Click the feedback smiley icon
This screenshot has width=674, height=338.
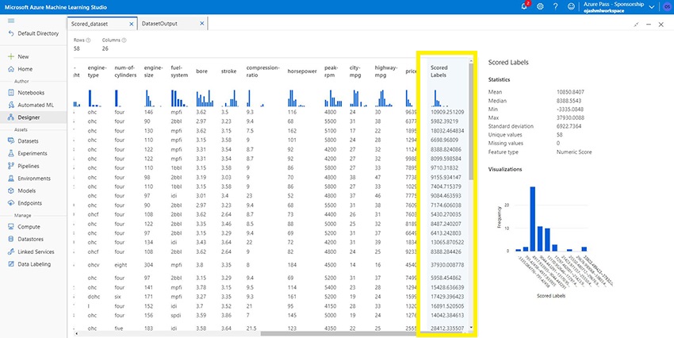coord(570,6)
